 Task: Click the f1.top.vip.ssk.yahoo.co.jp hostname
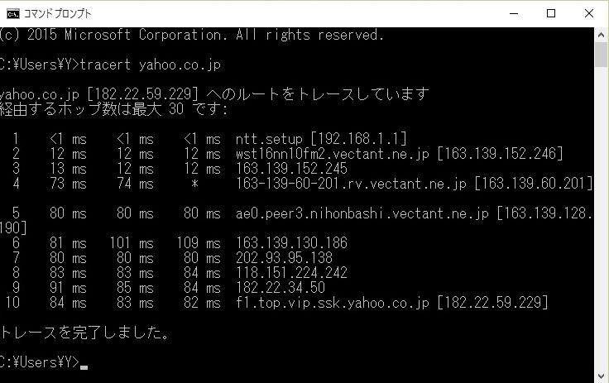tap(333, 302)
